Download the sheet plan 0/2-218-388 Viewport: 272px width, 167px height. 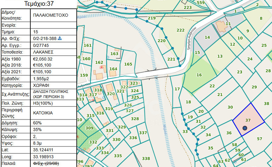point(60,38)
